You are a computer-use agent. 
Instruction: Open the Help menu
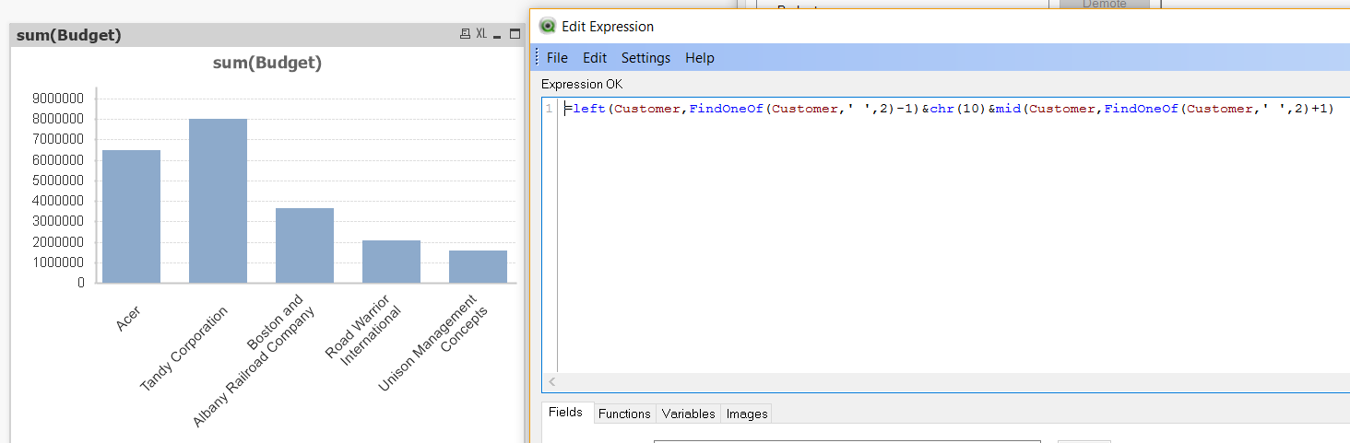(700, 58)
